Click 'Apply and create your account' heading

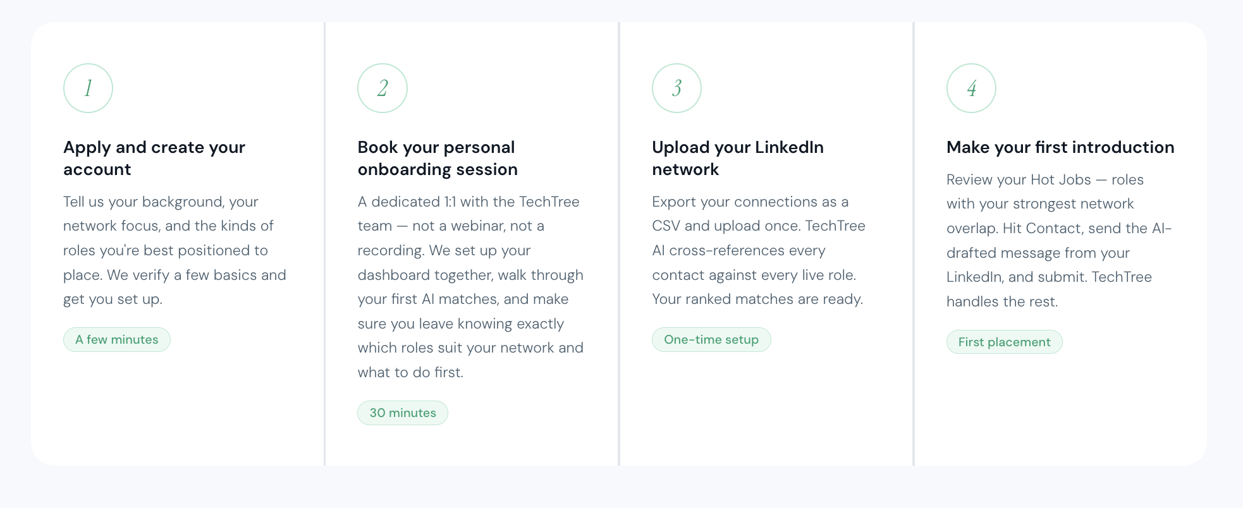click(x=154, y=158)
